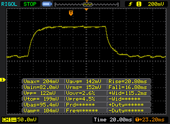Click the orange T trigger position marker
170x124 pixels.
(71, 13)
